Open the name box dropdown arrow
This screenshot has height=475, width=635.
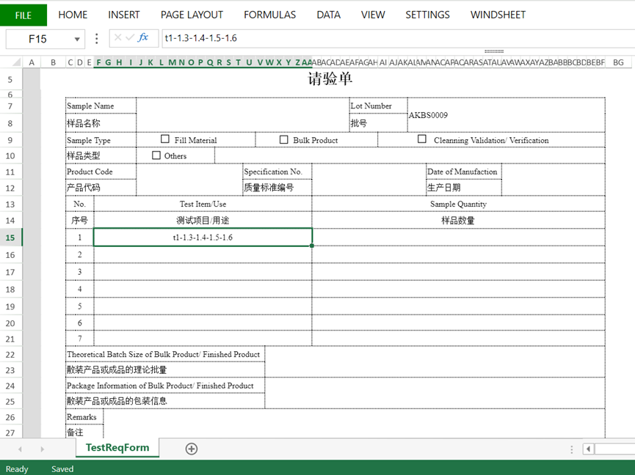click(x=77, y=39)
